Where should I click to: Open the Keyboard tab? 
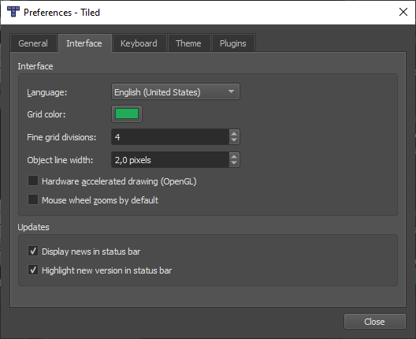(x=139, y=43)
